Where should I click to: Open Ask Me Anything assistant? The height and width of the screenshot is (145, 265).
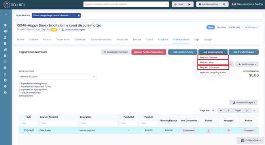[x=212, y=4]
